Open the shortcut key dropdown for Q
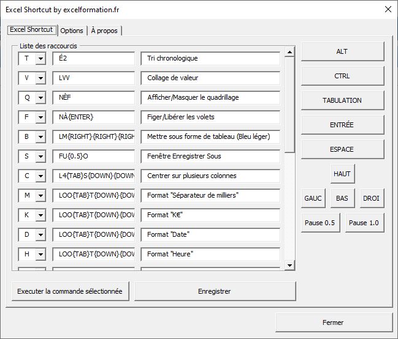Image resolution: width=398 pixels, height=339 pixels. (40, 97)
